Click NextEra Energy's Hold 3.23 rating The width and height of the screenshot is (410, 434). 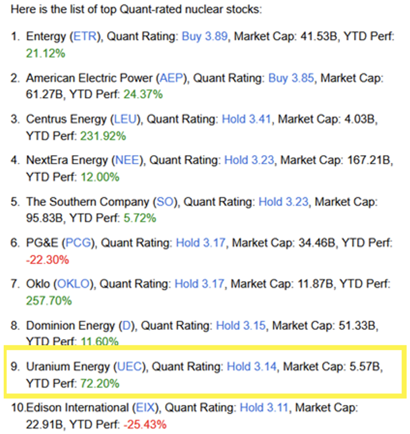tap(249, 160)
